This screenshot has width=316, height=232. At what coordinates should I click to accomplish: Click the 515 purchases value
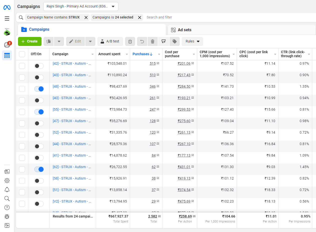click(x=153, y=64)
